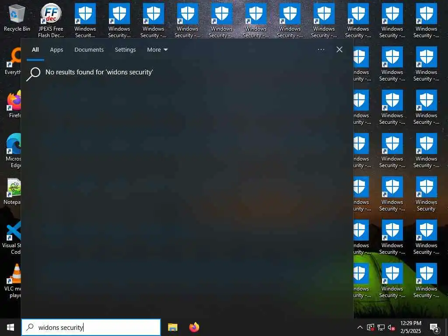Expand the More filter dropdown
448x336 pixels.
pos(157,50)
